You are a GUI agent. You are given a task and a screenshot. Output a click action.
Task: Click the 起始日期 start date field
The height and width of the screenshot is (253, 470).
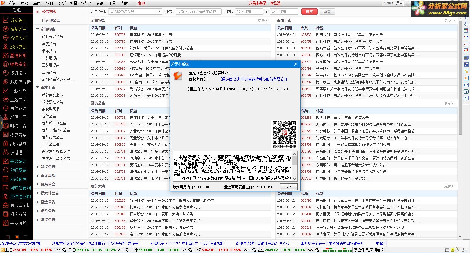pyautogui.click(x=249, y=11)
